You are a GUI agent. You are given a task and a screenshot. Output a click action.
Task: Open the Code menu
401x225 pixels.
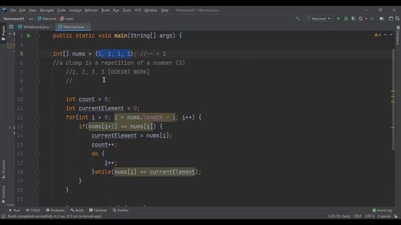pos(61,10)
